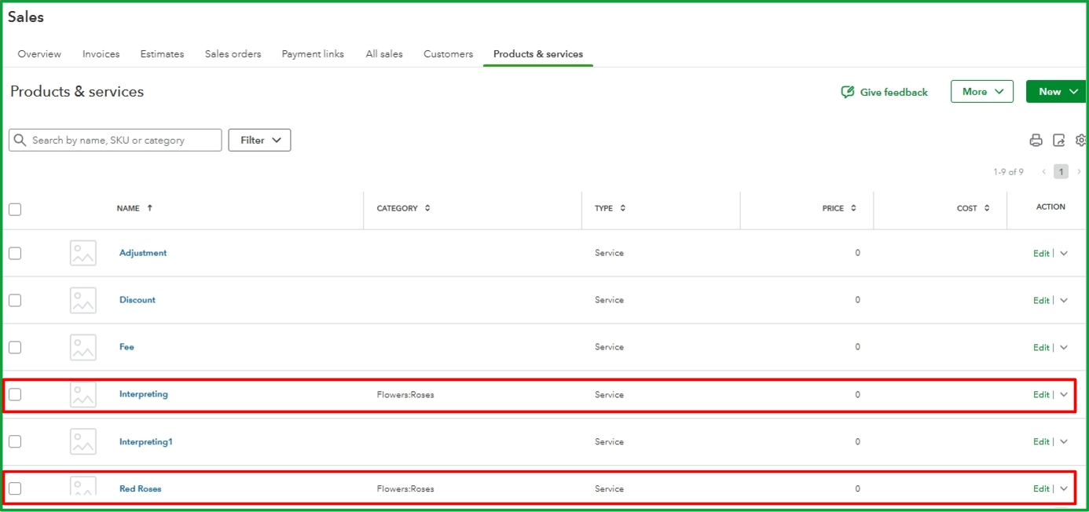This screenshot has height=512, width=1089.
Task: Click Edit on the Fee row
Action: click(x=1040, y=346)
